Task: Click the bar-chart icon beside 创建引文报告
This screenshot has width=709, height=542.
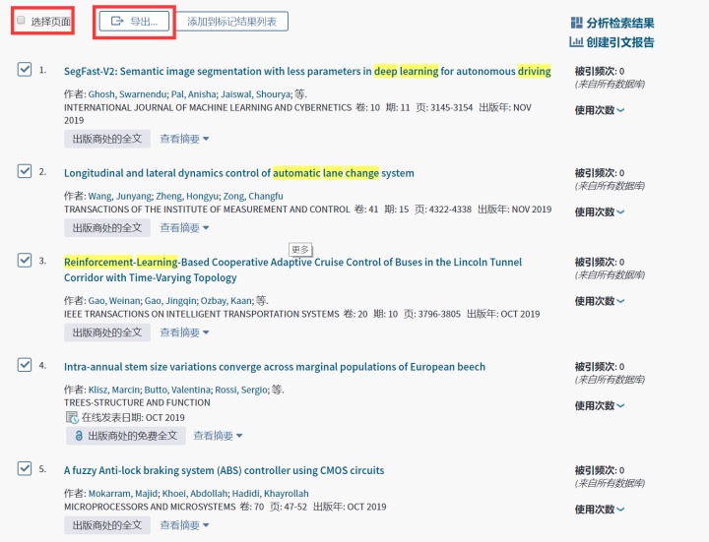Action: click(x=576, y=42)
